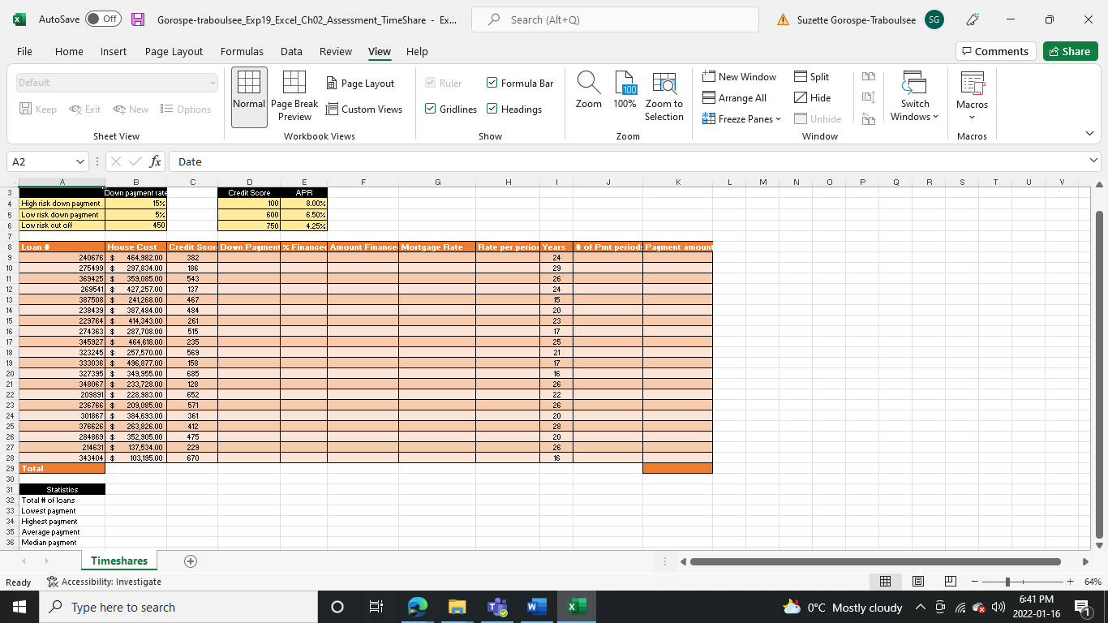
Task: Click the Save icon in title bar
Action: click(x=138, y=19)
